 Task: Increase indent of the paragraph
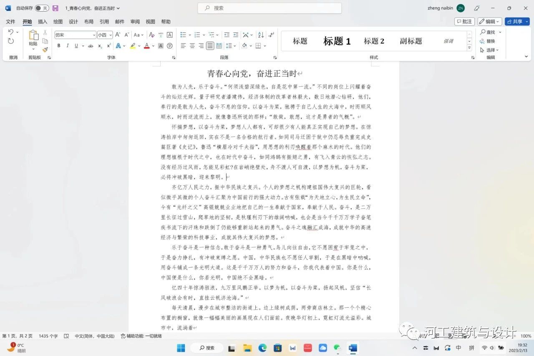(x=236, y=35)
